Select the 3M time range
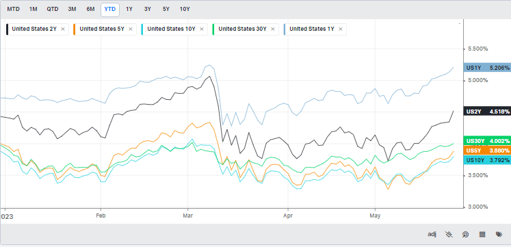Image resolution: width=511 pixels, height=247 pixels. tap(72, 9)
